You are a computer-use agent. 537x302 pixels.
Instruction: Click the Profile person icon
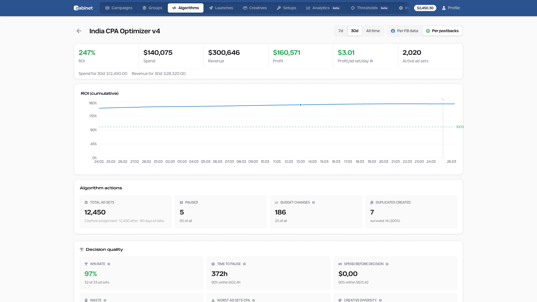point(444,8)
